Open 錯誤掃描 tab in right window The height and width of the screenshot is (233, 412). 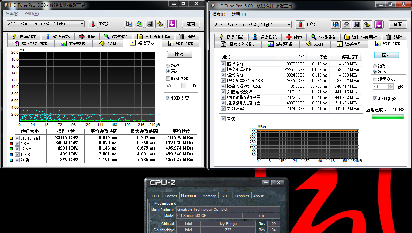323,37
